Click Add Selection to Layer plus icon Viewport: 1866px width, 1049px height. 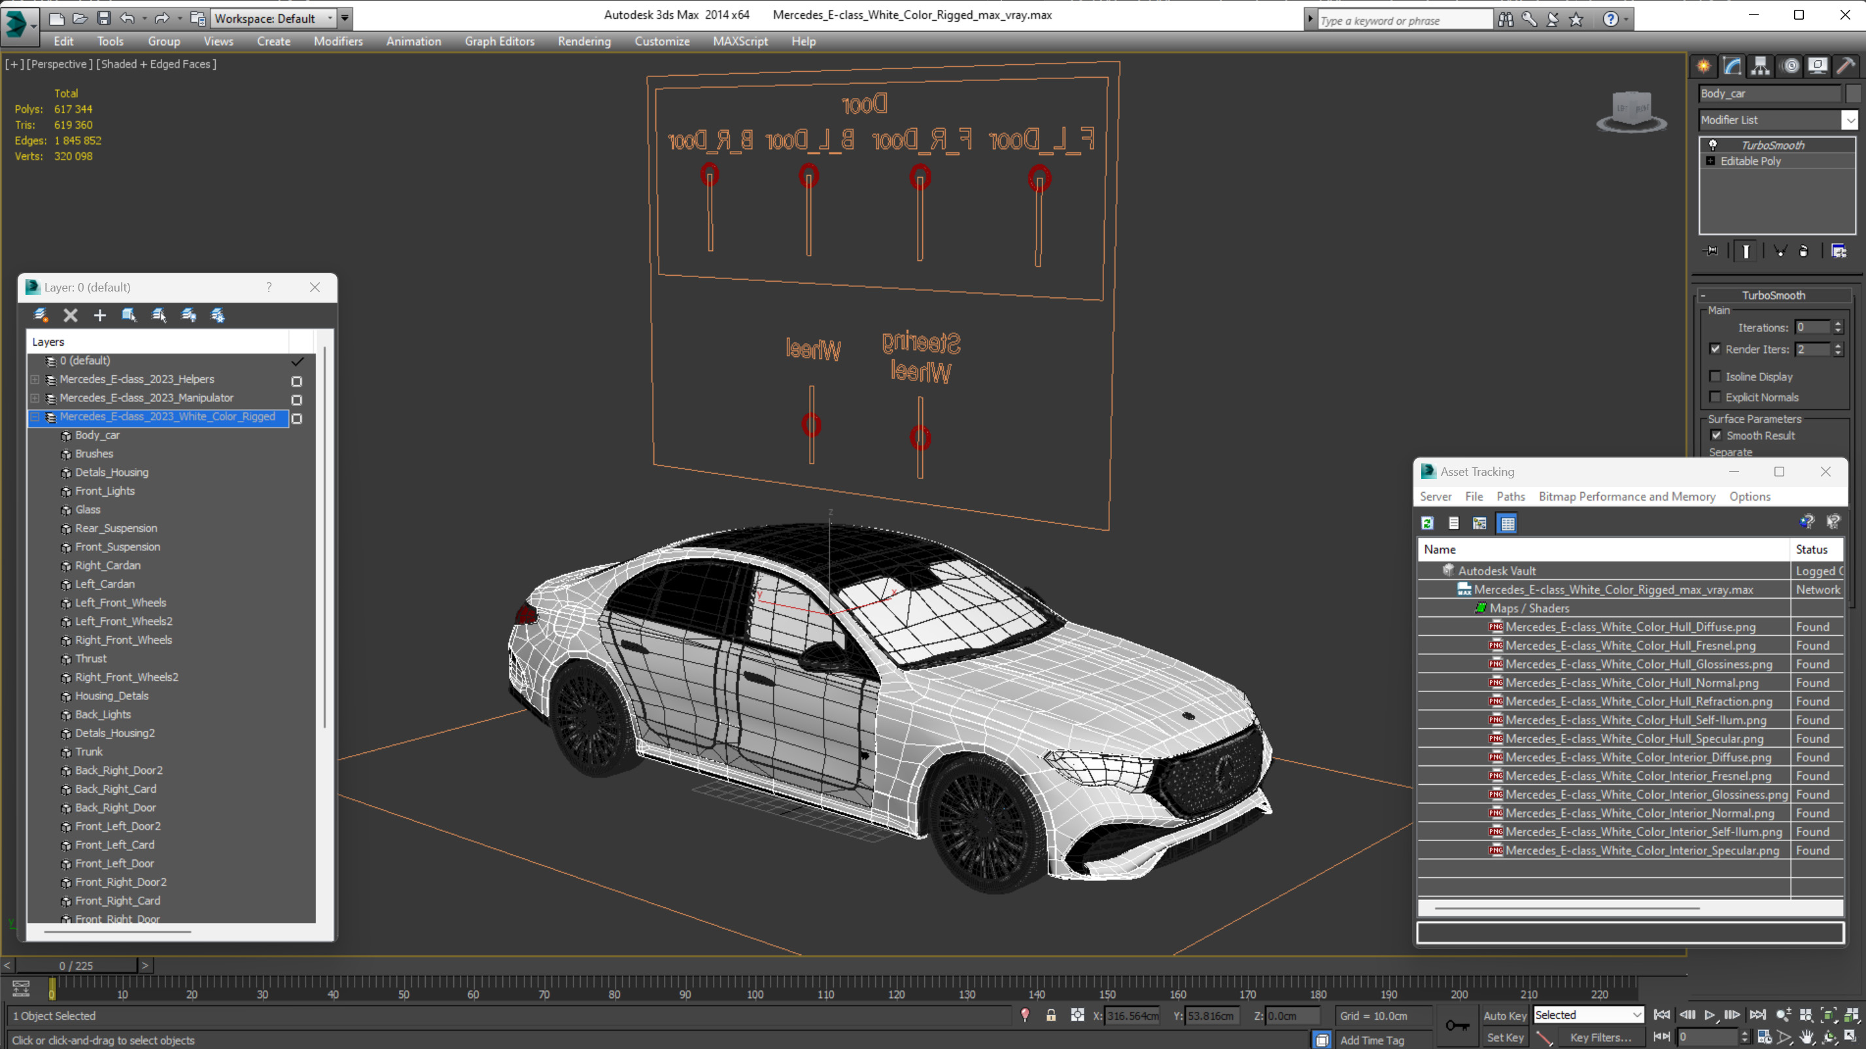click(100, 315)
